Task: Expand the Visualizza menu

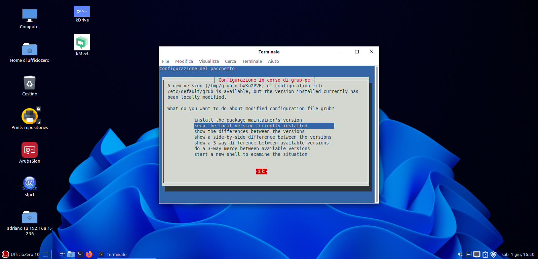Action: click(x=209, y=61)
